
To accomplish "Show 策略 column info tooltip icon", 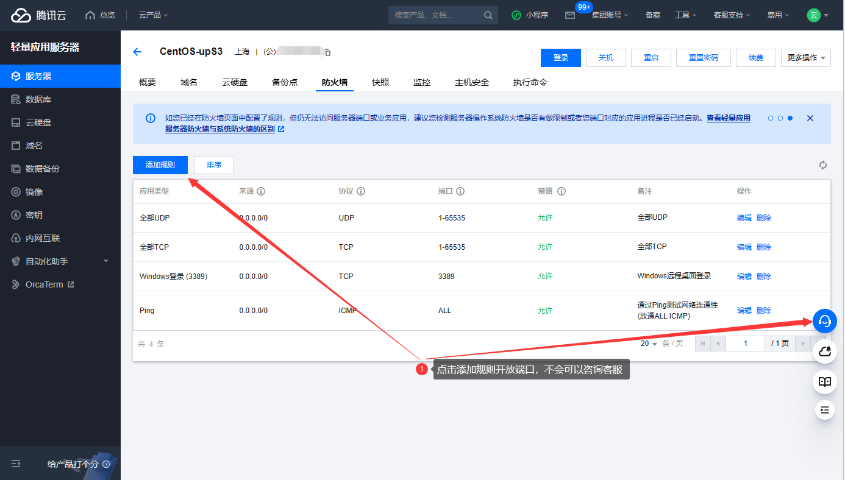I will 562,191.
